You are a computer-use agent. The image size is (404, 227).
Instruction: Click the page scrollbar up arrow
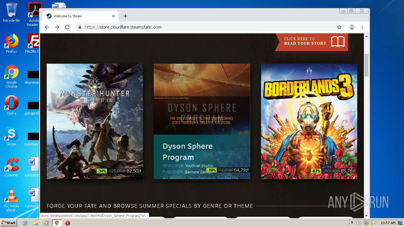click(366, 36)
